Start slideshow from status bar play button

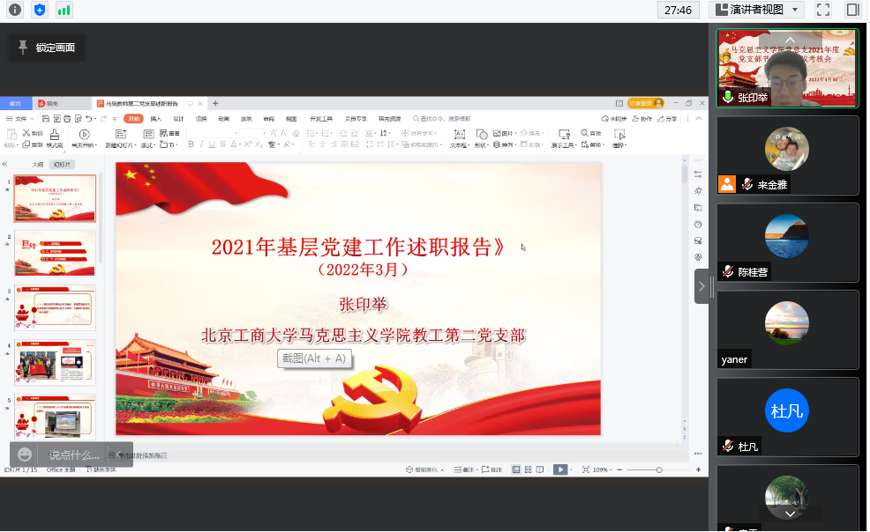pos(559,469)
